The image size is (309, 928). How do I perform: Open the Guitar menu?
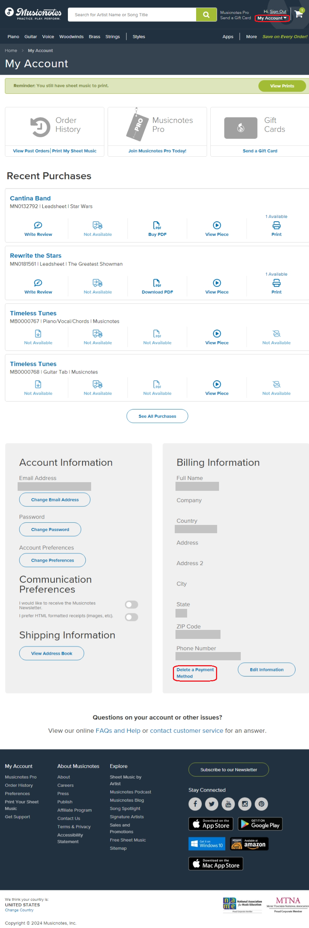point(31,37)
